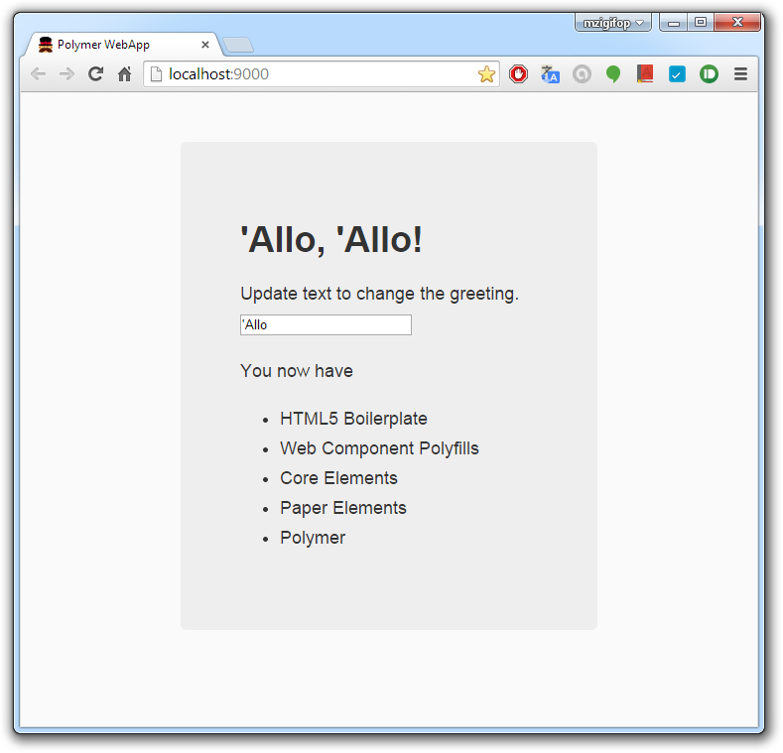This screenshot has width=783, height=753.
Task: Click the page icon in address bar
Action: pos(156,73)
